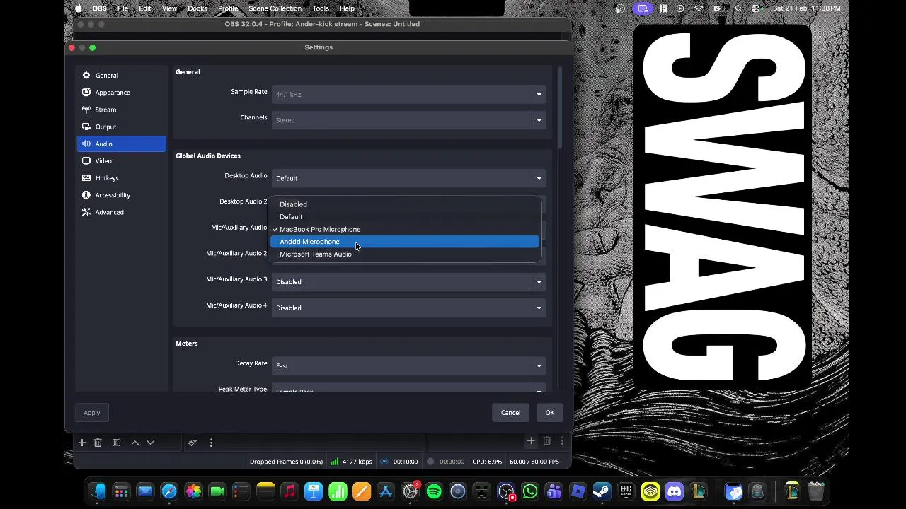Open audio mixer advanced gear icon
Image resolution: width=906 pixels, height=509 pixels.
point(192,443)
